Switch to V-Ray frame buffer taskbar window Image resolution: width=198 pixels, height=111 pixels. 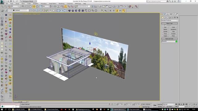(x=134, y=109)
